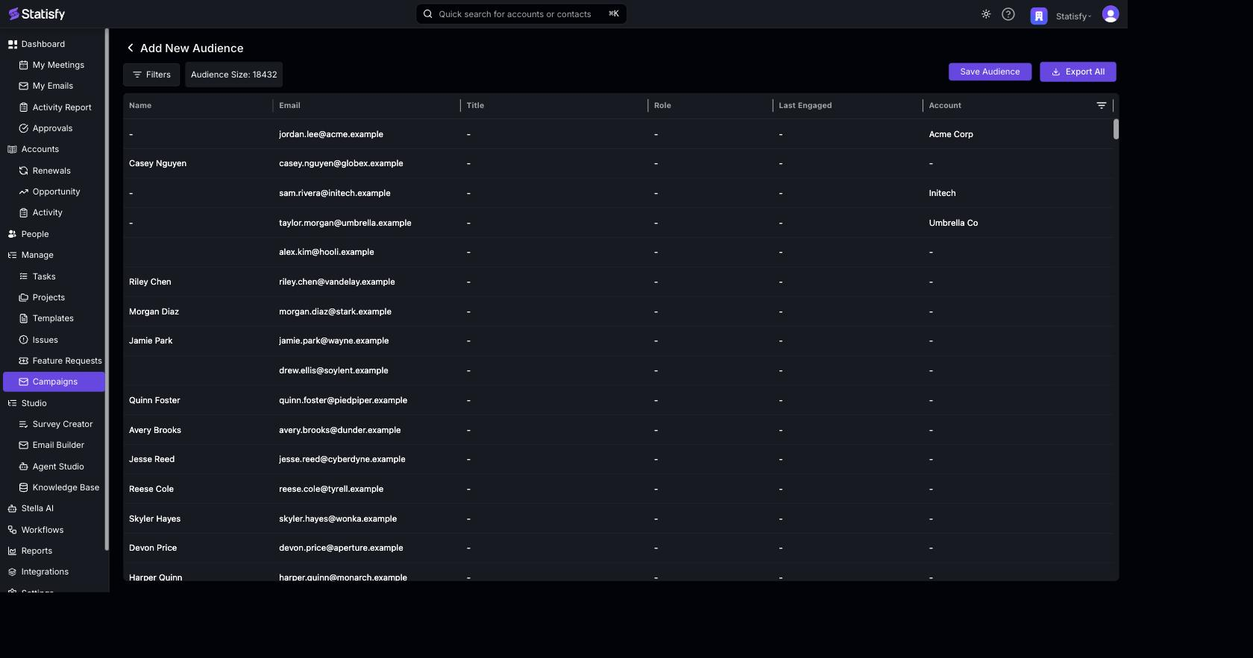
Task: Click the Workflows icon
Action: click(13, 530)
